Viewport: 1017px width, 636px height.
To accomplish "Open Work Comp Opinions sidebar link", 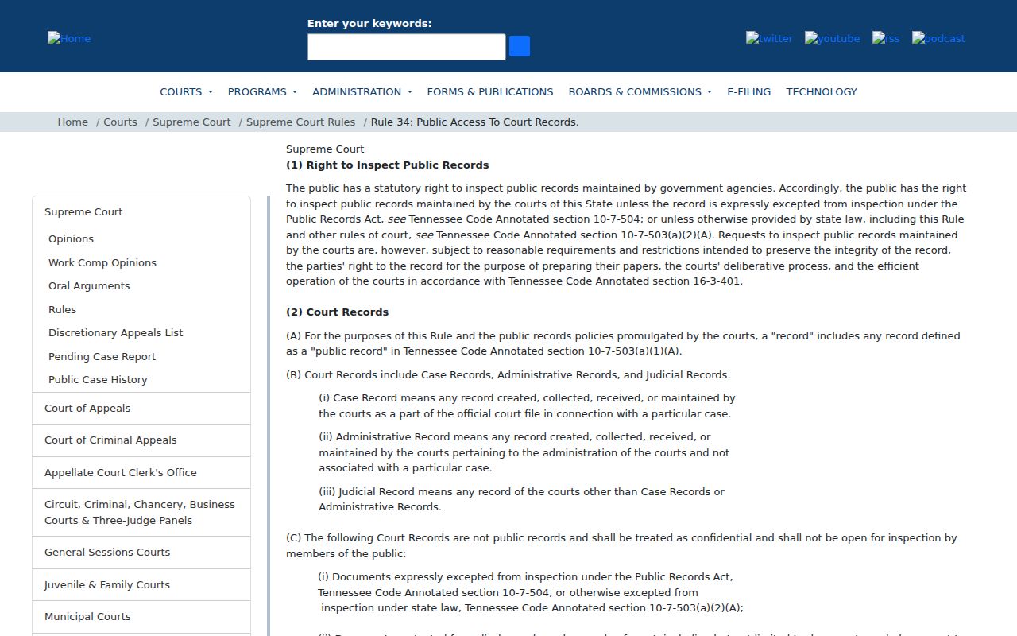I will (x=102, y=262).
